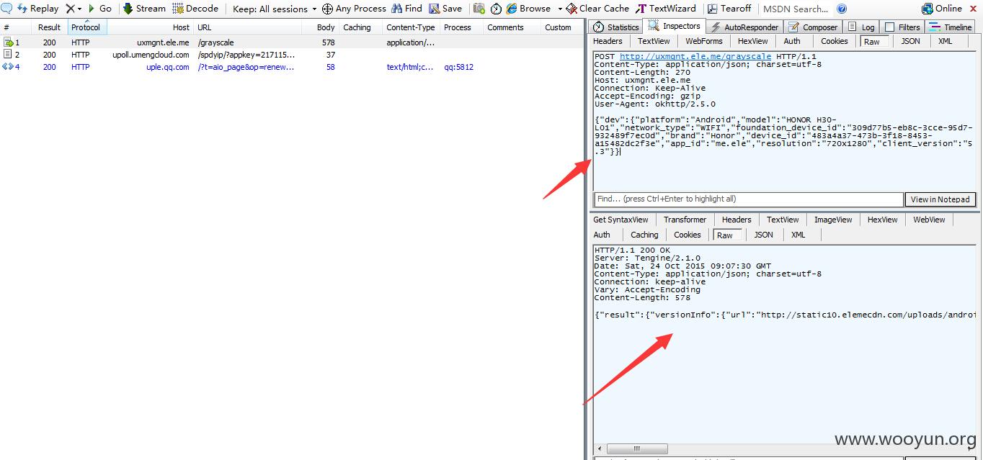Expand the Browse dropdown arrow

tap(560, 9)
